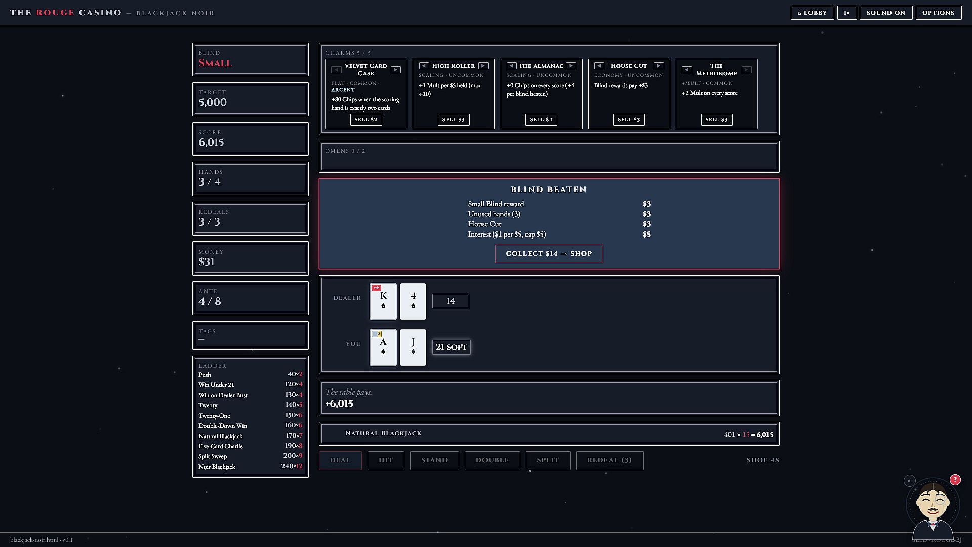Mute the dealer mascot speaker icon
Image resolution: width=972 pixels, height=547 pixels.
point(910,481)
